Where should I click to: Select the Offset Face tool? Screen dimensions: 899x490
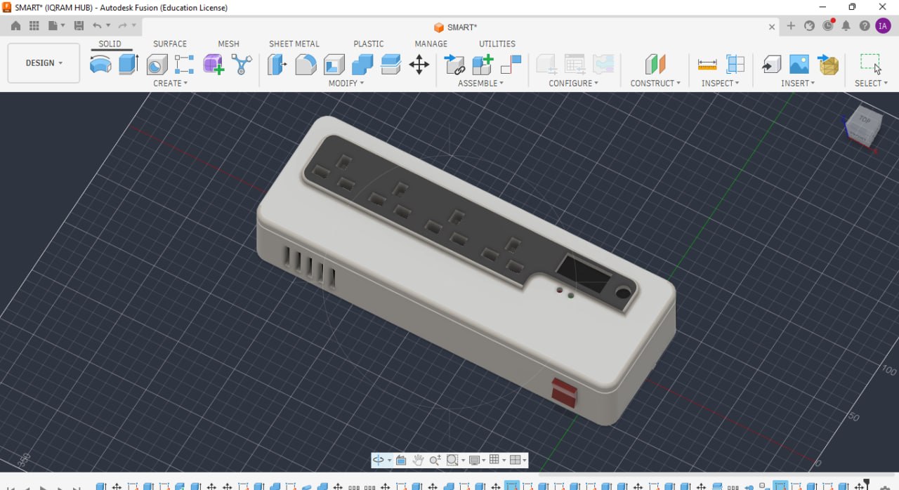(391, 65)
